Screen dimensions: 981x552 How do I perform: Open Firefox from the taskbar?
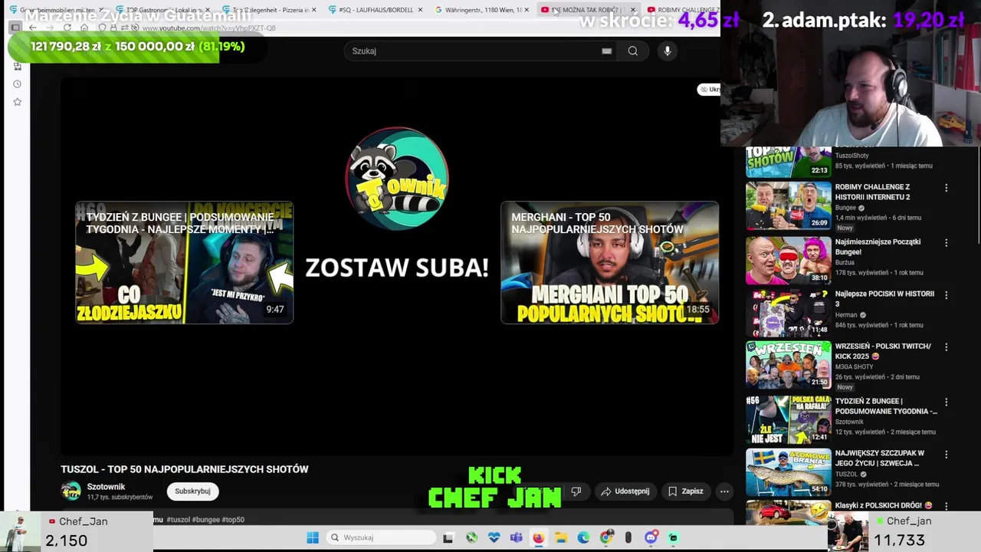click(x=538, y=537)
